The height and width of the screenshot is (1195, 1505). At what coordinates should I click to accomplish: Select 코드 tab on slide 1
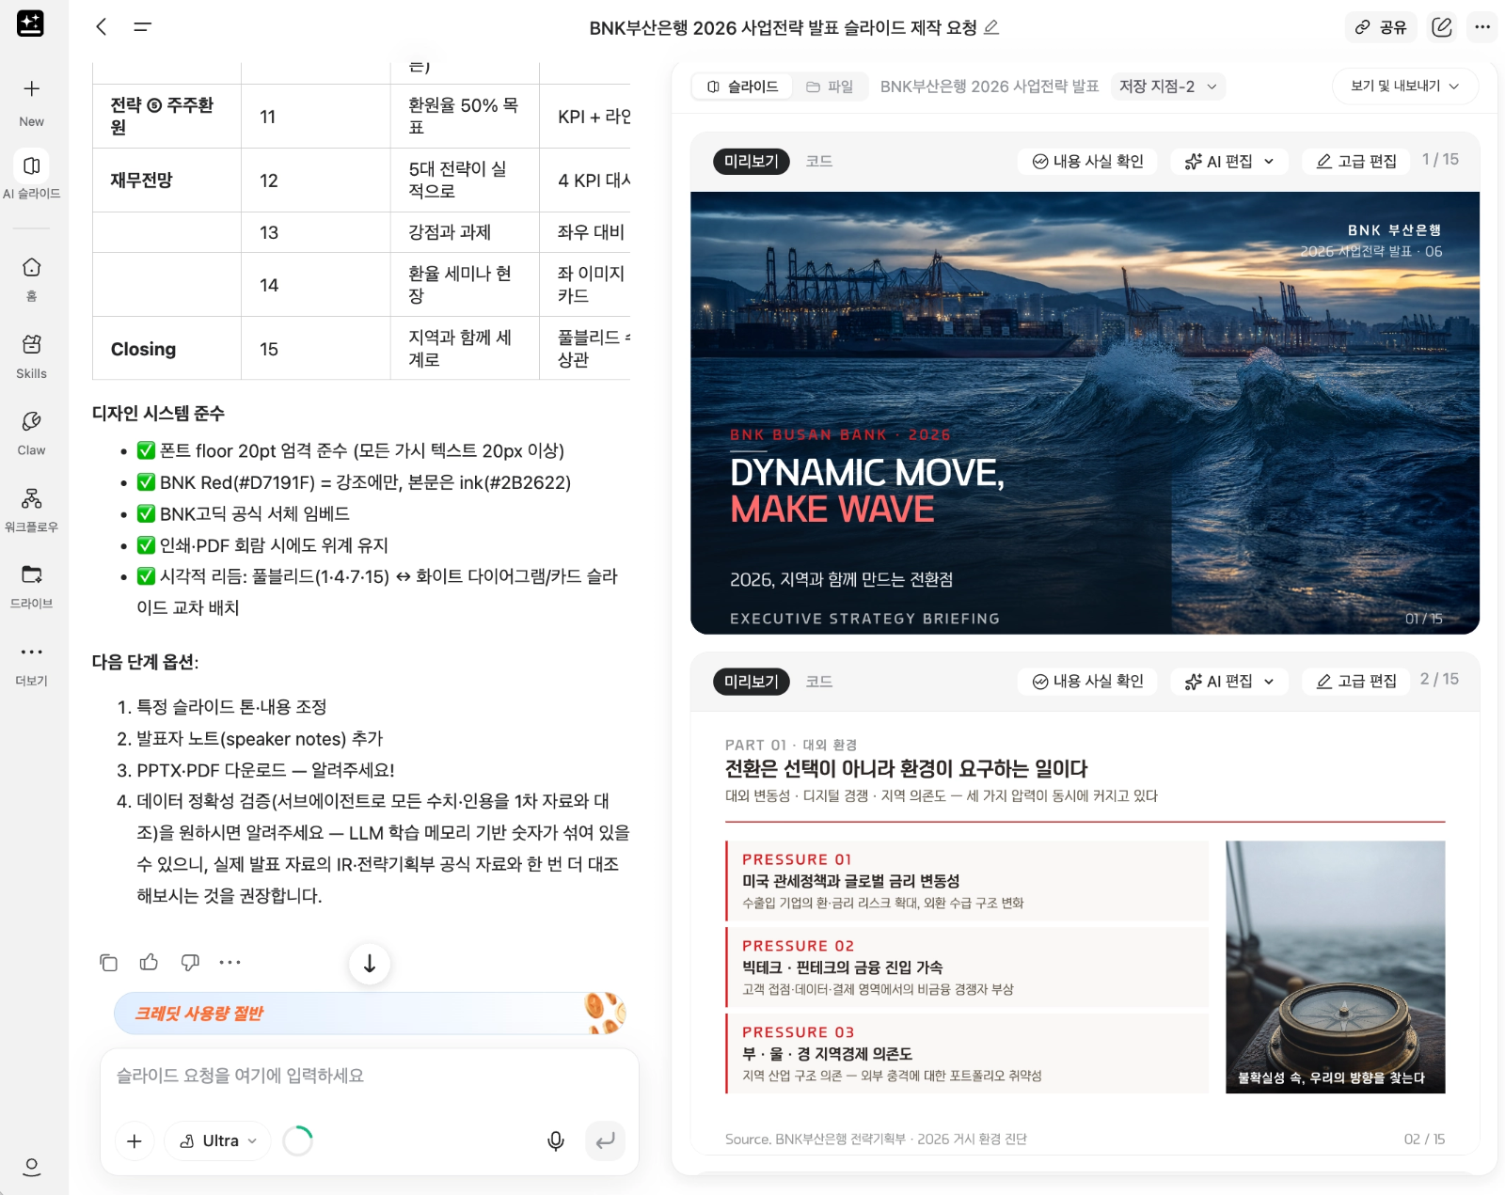pyautogui.click(x=819, y=162)
